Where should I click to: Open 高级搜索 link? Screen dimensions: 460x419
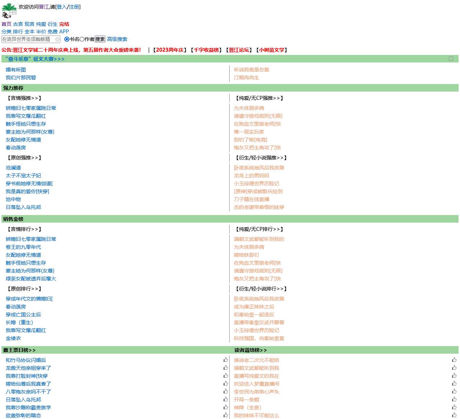(x=117, y=39)
